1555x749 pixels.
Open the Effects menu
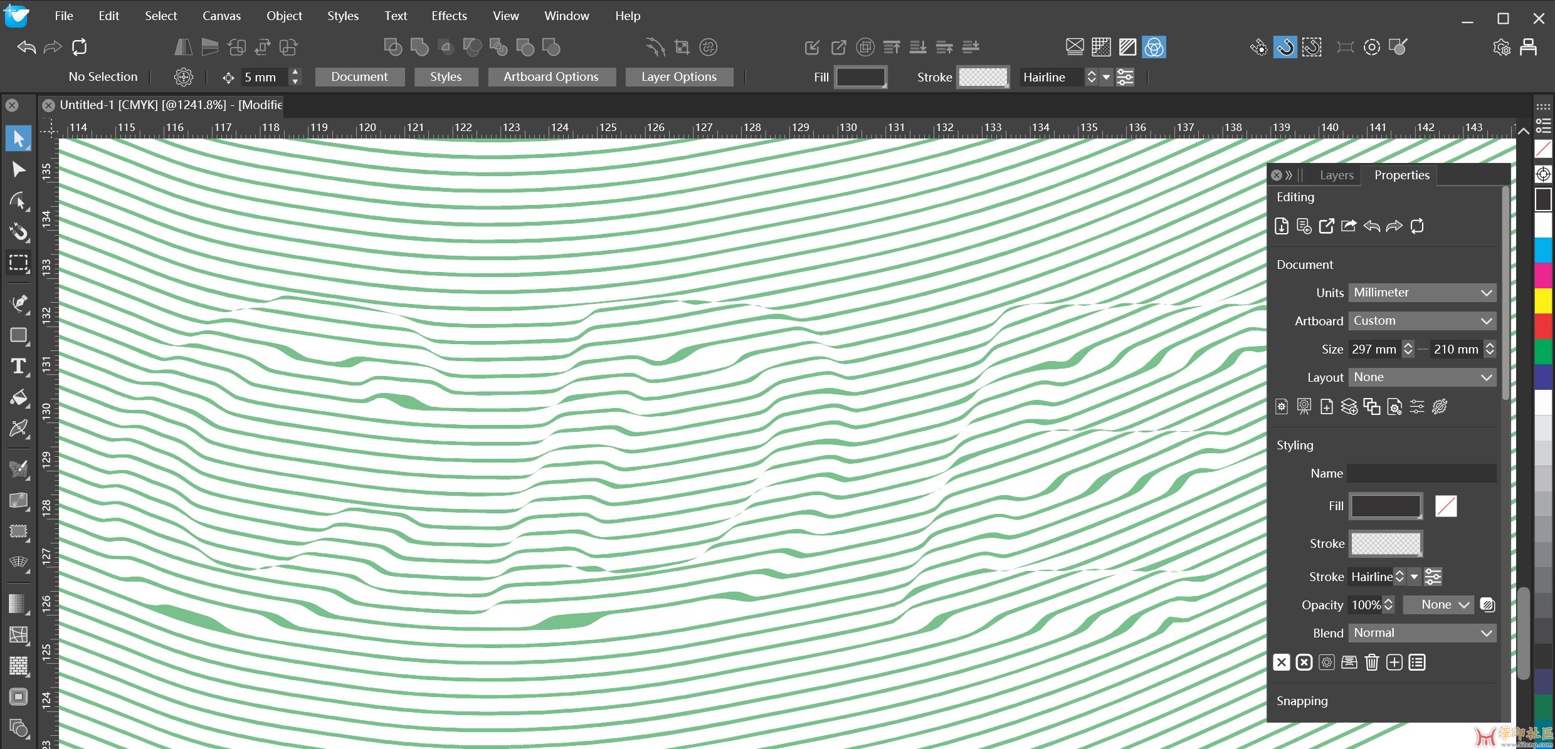[449, 16]
